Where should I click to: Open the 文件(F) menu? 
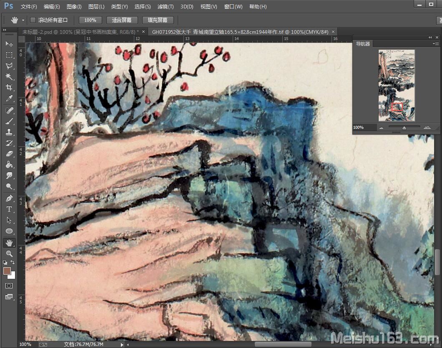point(29,7)
